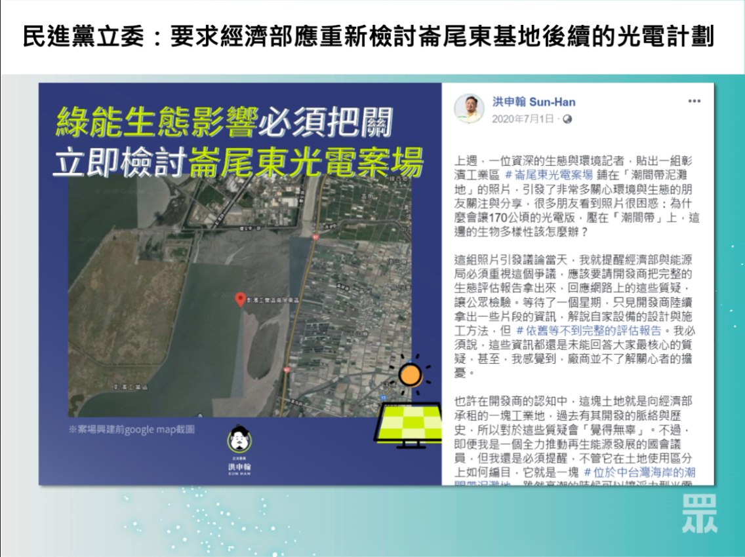Click the 洪申翰 cartoon face logo
Image resolution: width=745 pixels, height=557 pixels.
[239, 439]
